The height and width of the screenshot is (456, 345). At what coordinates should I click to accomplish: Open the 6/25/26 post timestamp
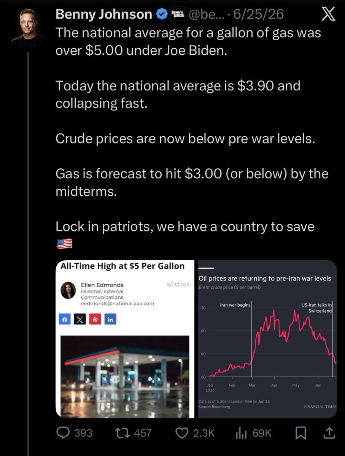pos(259,15)
